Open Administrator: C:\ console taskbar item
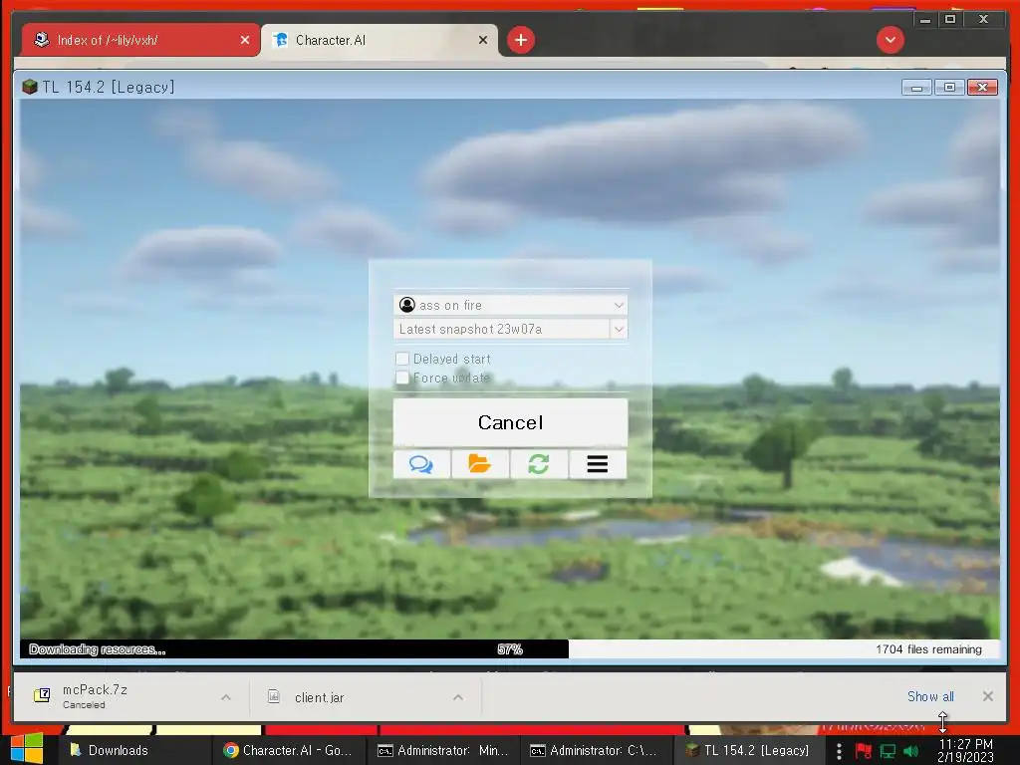Viewport: 1020px width, 765px height. (x=596, y=750)
